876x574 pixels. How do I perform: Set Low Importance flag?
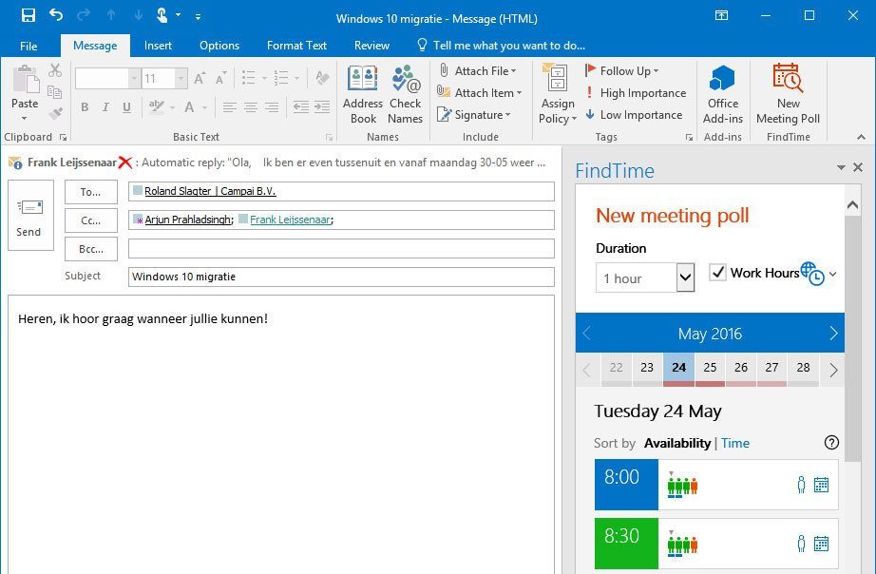(634, 115)
